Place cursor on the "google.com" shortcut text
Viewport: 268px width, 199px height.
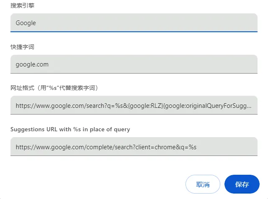[x=32, y=65]
